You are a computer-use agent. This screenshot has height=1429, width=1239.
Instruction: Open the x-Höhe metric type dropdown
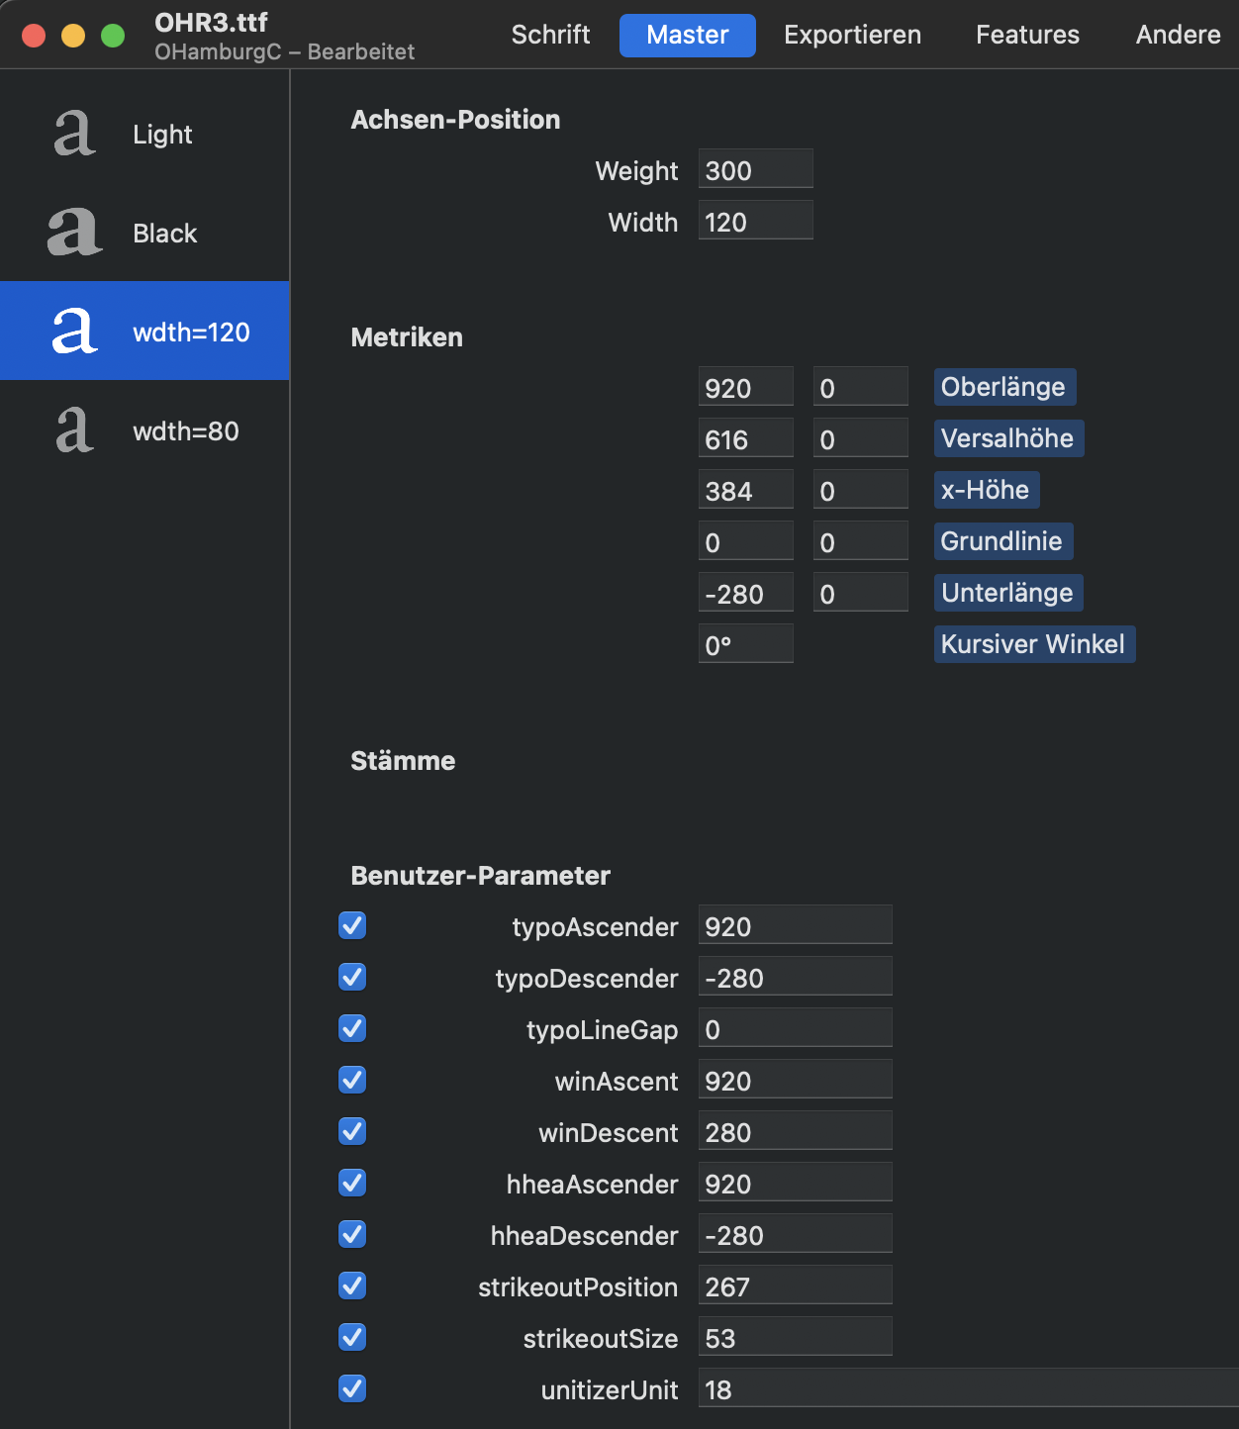(x=987, y=490)
